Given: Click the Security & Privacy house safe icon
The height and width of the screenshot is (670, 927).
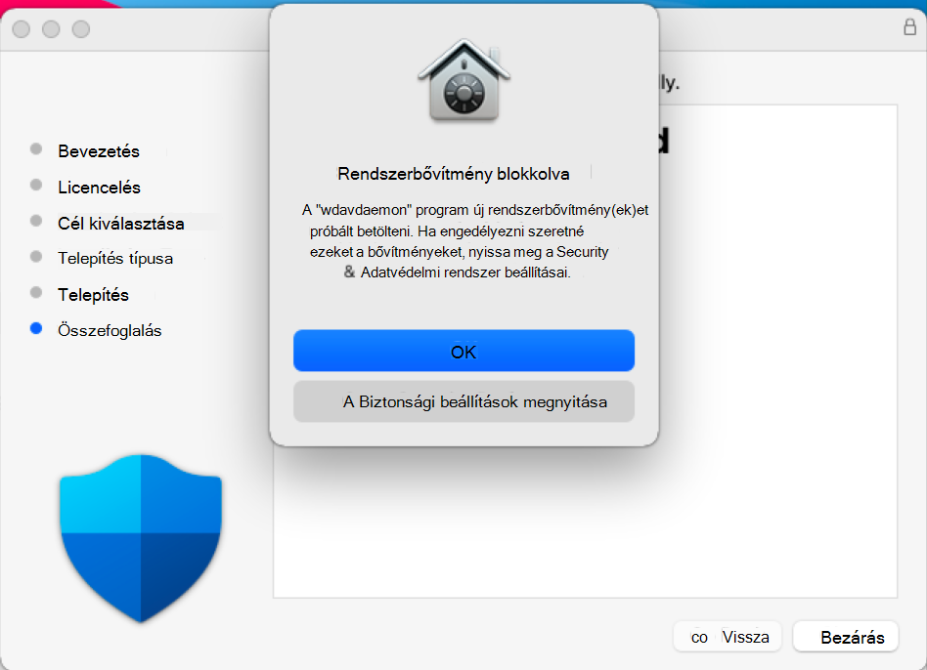Looking at the screenshot, I should (464, 81).
